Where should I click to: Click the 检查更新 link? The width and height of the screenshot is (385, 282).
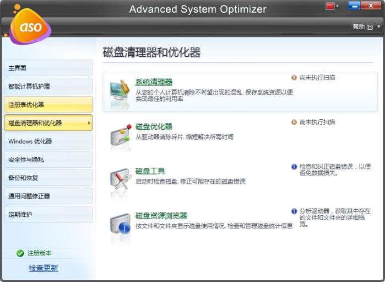[x=44, y=268]
